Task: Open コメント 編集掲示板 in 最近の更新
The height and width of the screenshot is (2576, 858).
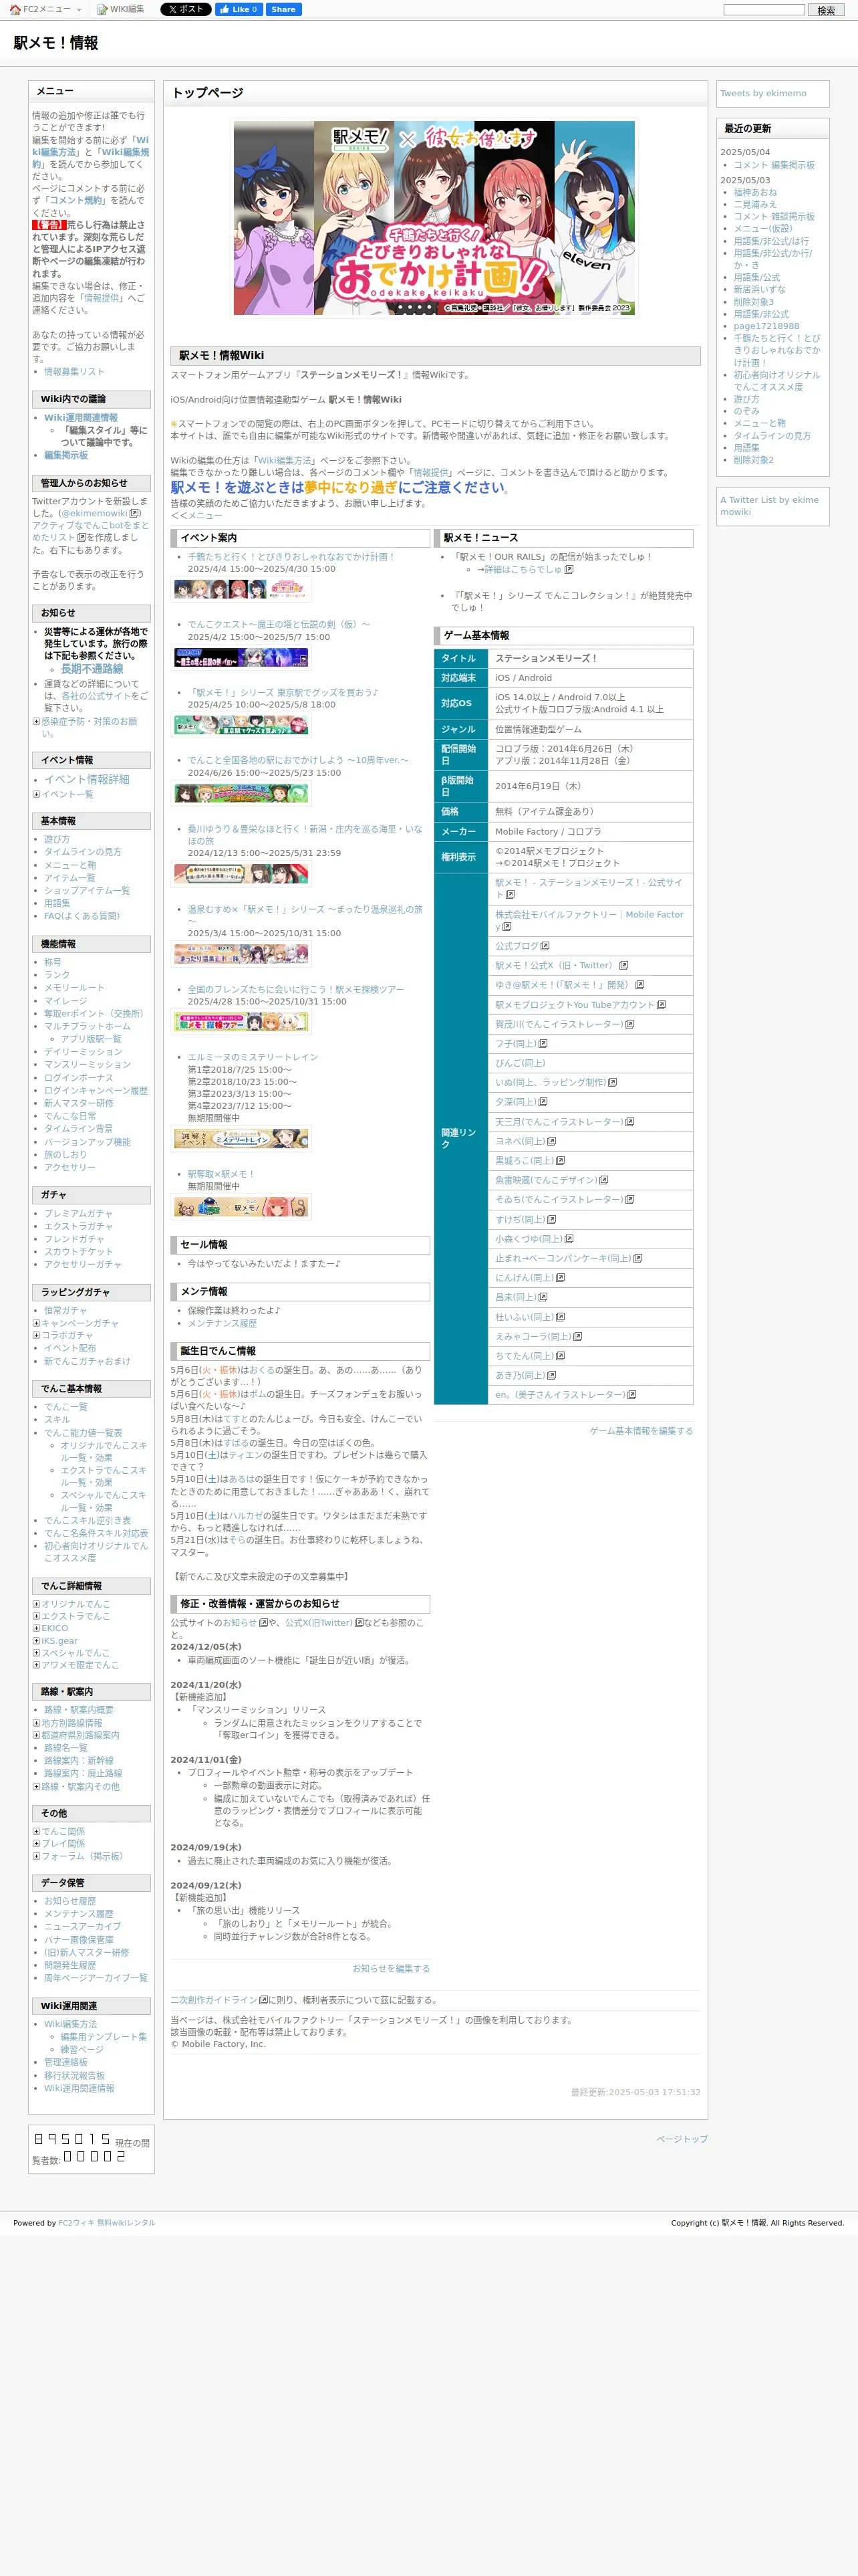Action: tap(774, 165)
